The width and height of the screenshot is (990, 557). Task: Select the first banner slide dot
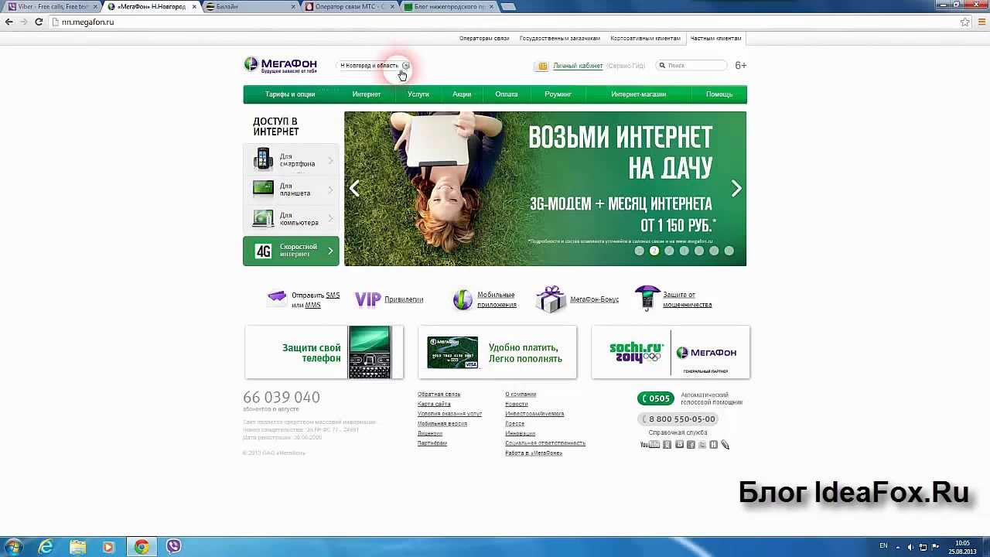(639, 251)
